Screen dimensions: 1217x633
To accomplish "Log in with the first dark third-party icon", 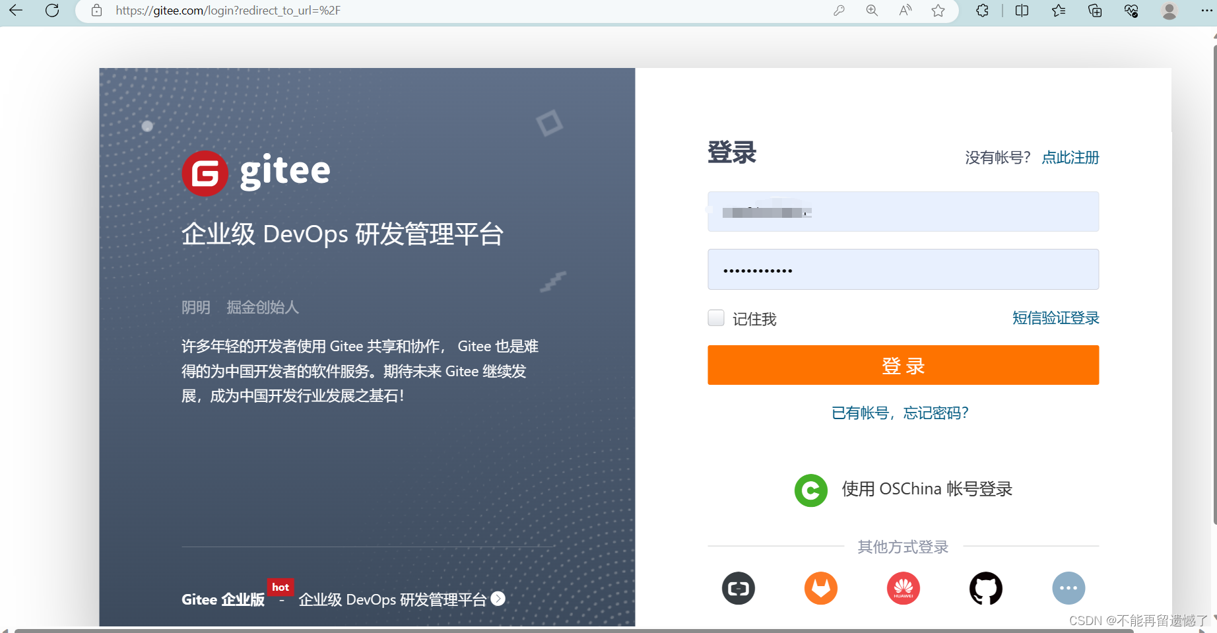I will point(739,588).
